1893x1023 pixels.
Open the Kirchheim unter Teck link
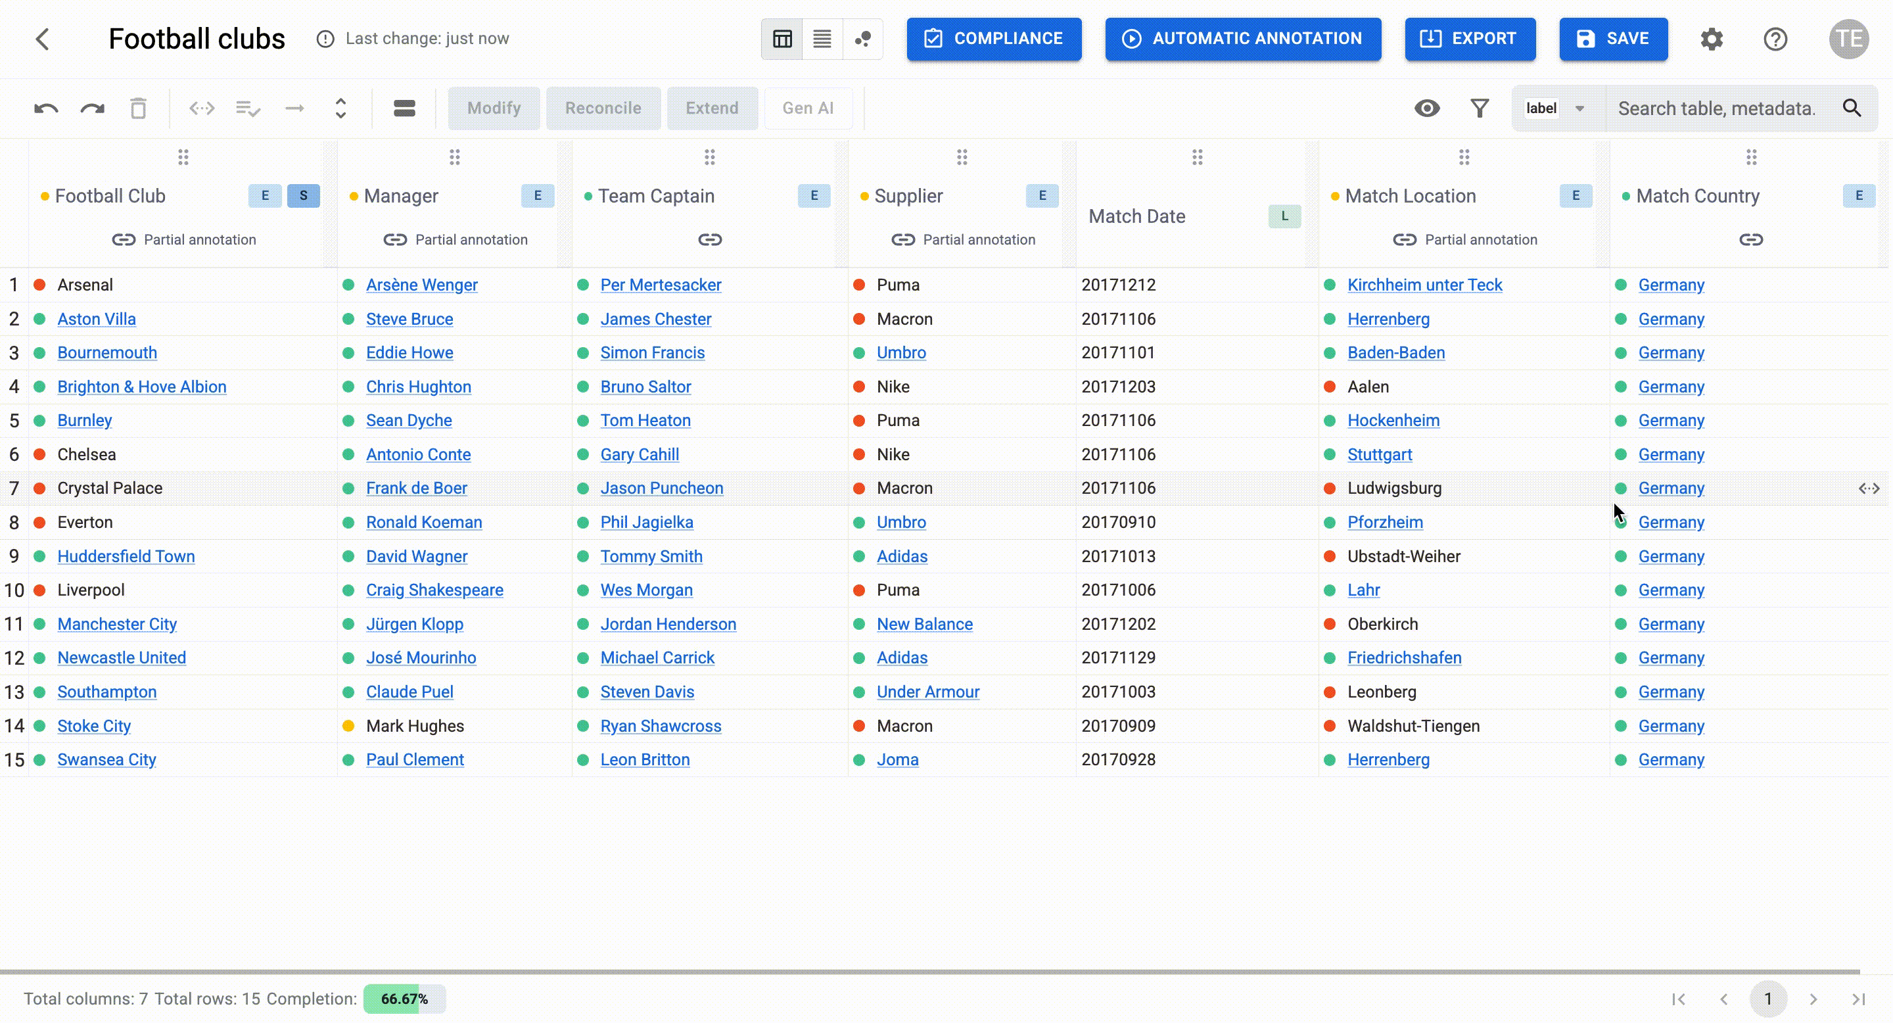1424,285
